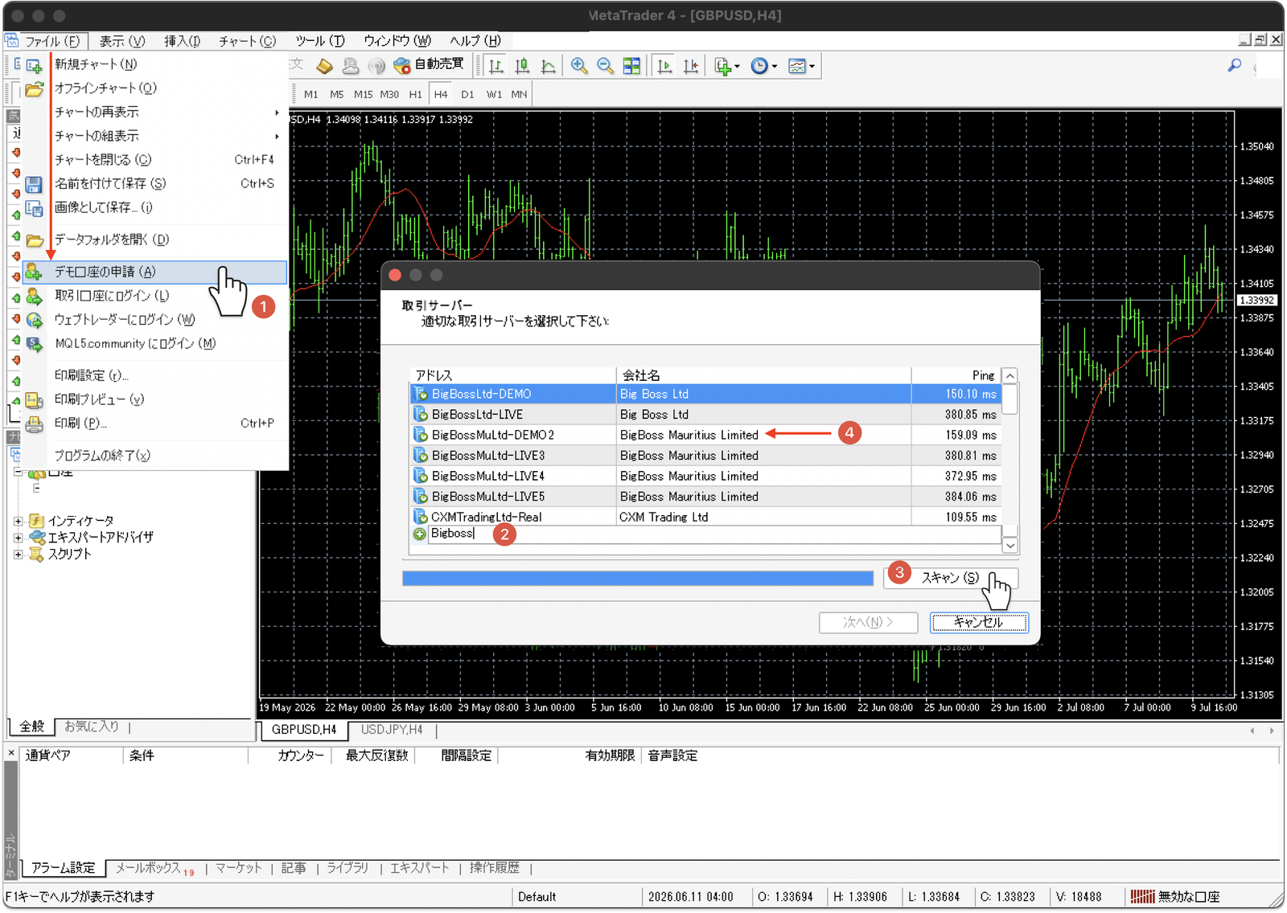Click the connection status bars in status bar

pos(1142,896)
